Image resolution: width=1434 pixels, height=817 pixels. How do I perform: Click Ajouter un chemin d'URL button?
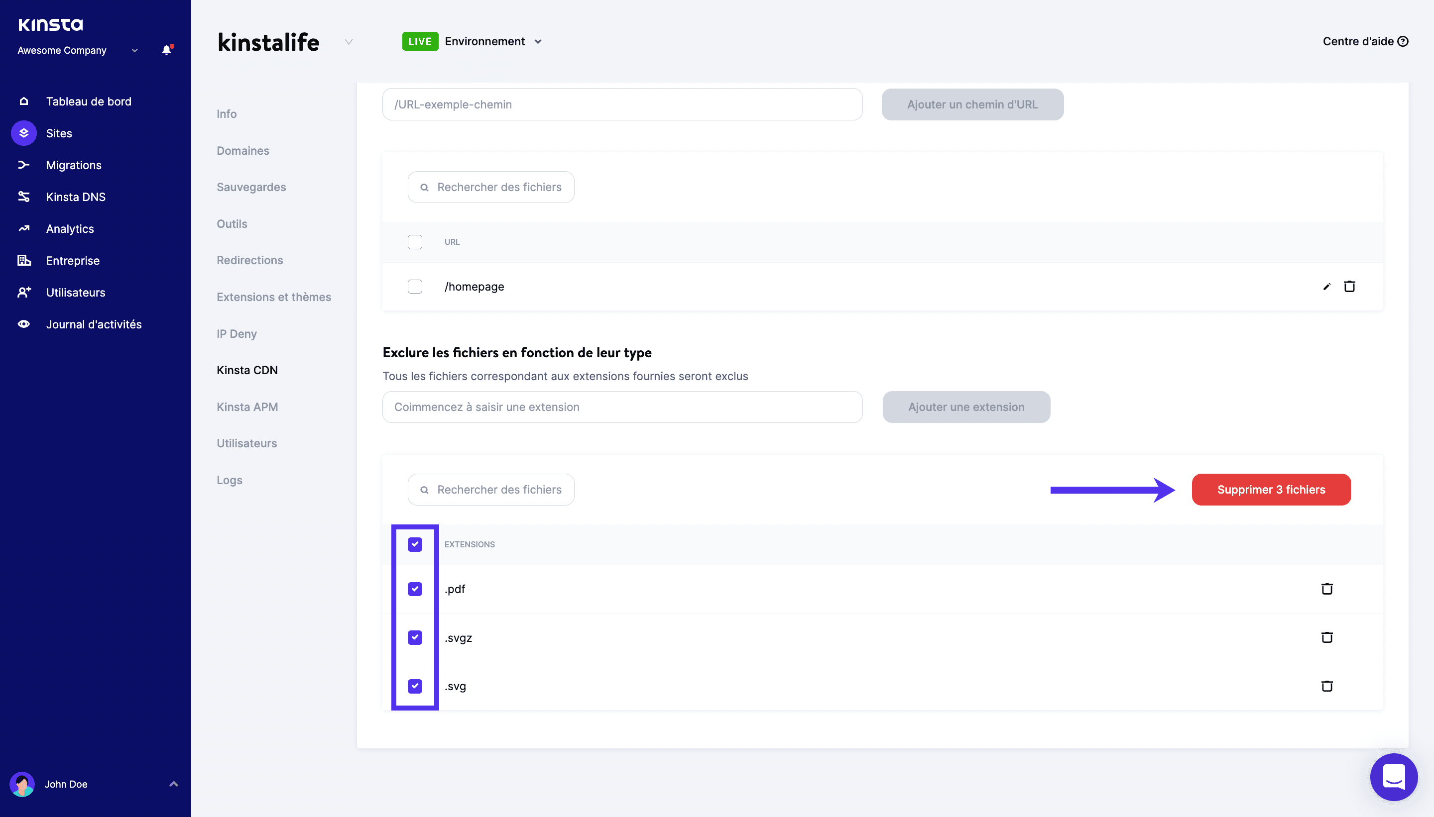coord(972,104)
